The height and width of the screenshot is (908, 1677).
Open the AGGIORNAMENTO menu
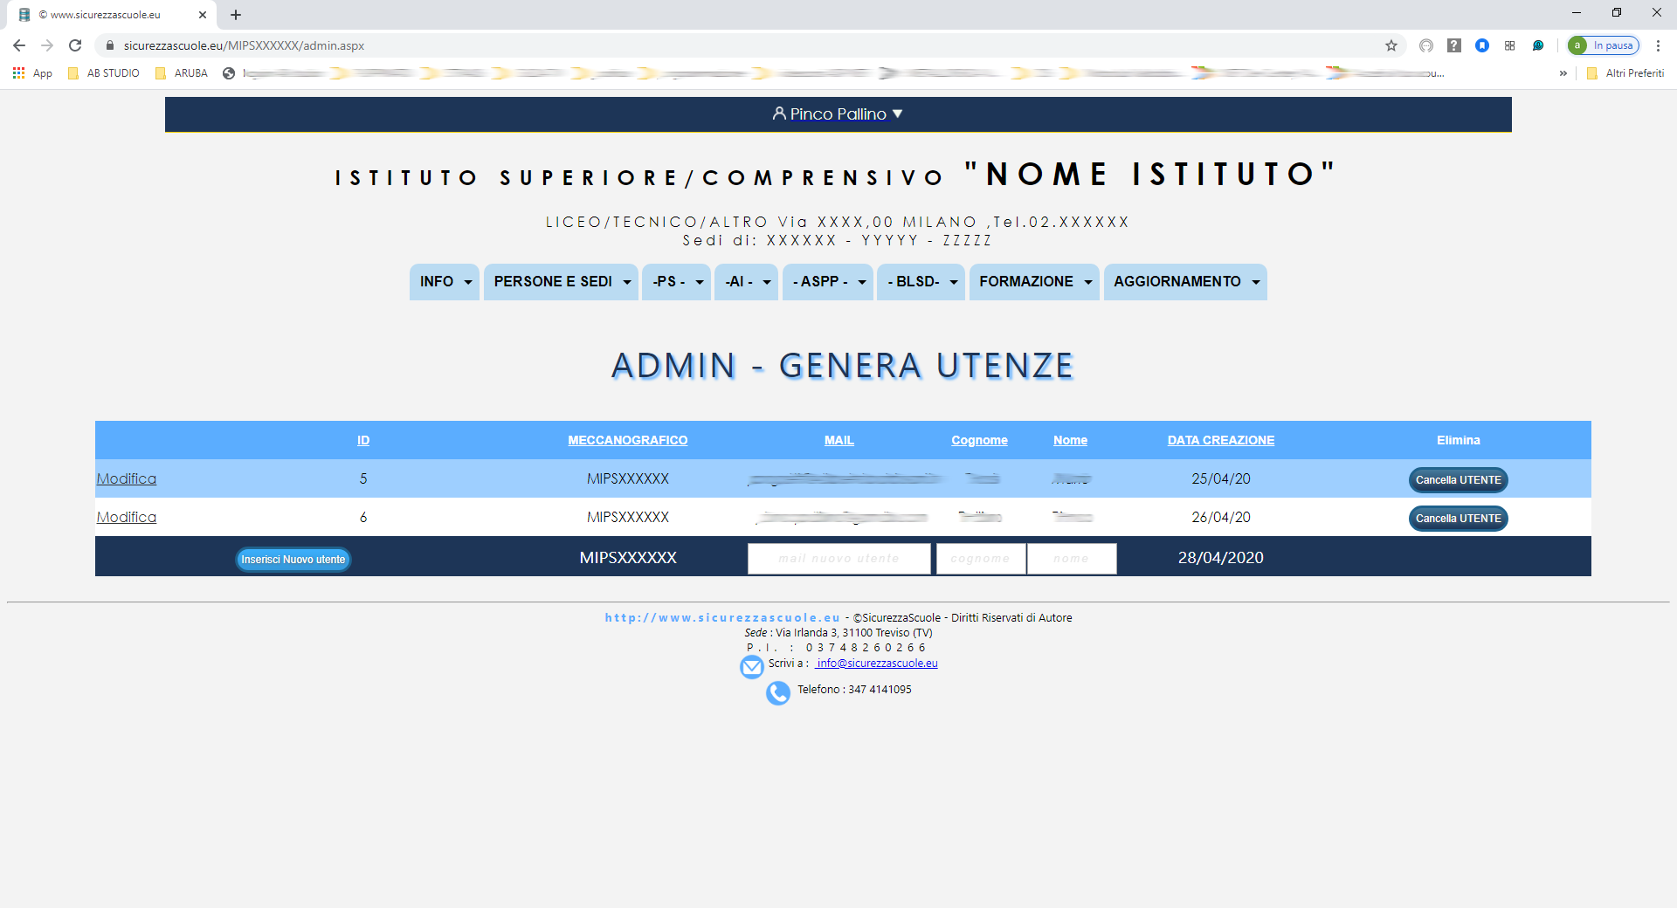tap(1185, 282)
